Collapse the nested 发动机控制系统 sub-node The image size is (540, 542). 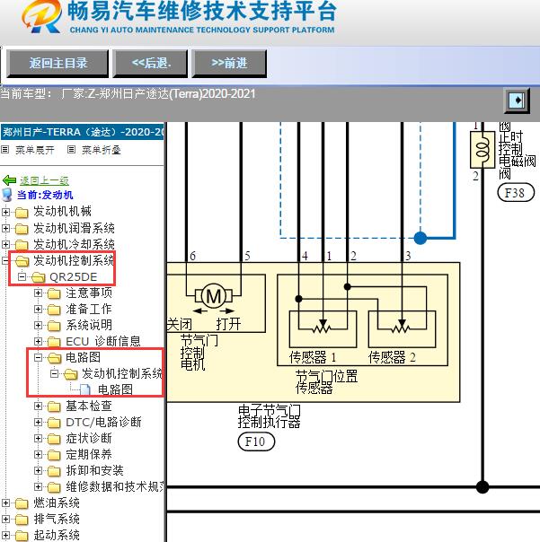point(54,373)
